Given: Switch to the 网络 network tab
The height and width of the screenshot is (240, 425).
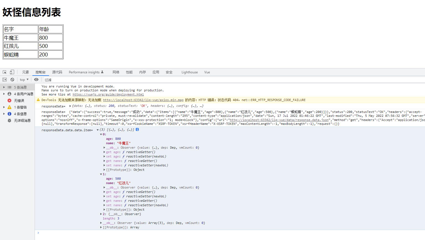Looking at the screenshot, I should [116, 72].
